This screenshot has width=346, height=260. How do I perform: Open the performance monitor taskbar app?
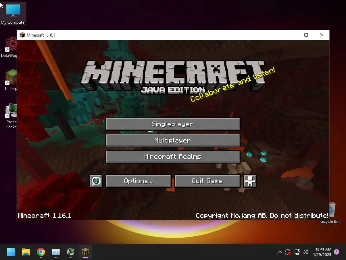[56, 252]
